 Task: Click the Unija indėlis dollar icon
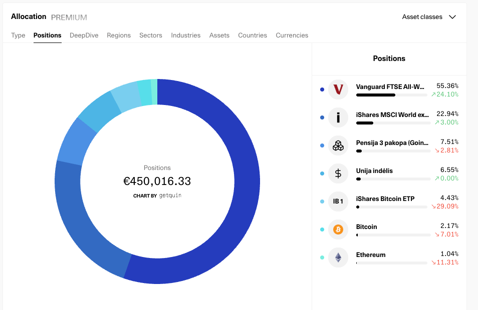(x=338, y=173)
